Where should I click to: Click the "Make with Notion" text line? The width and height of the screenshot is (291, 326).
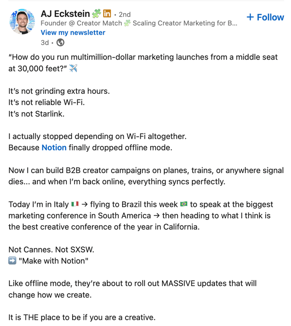[x=53, y=261]
